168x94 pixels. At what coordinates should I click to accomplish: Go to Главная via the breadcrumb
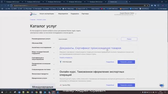[33, 20]
